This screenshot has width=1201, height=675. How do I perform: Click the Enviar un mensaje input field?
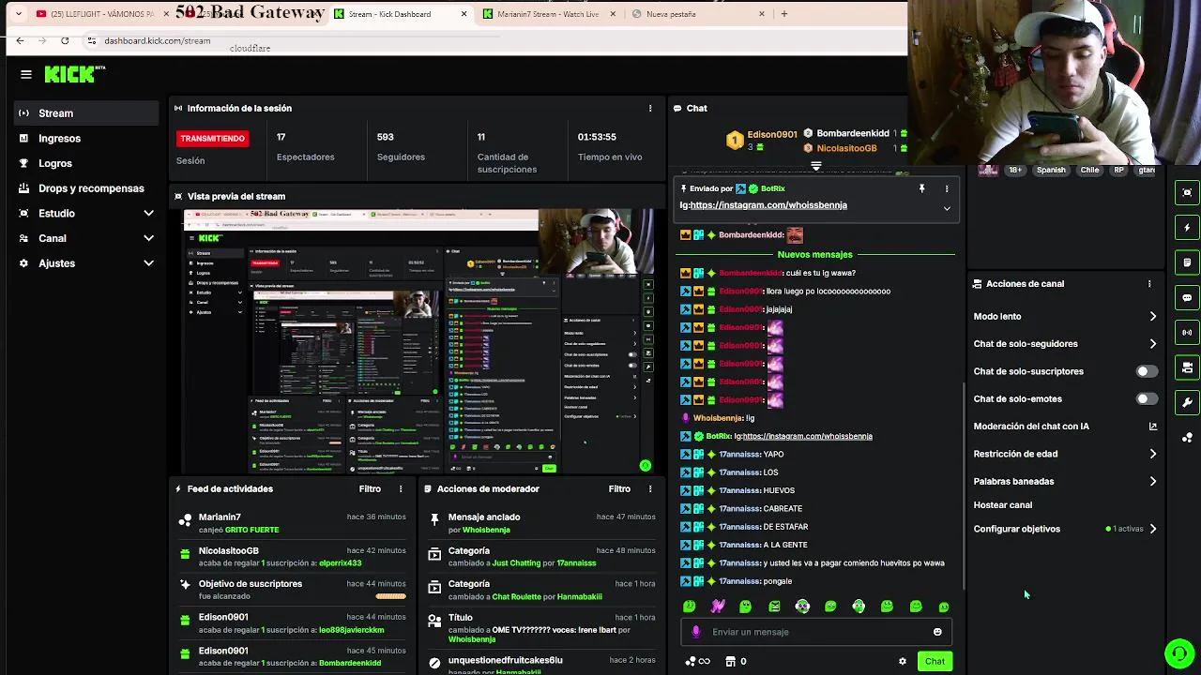[816, 632]
